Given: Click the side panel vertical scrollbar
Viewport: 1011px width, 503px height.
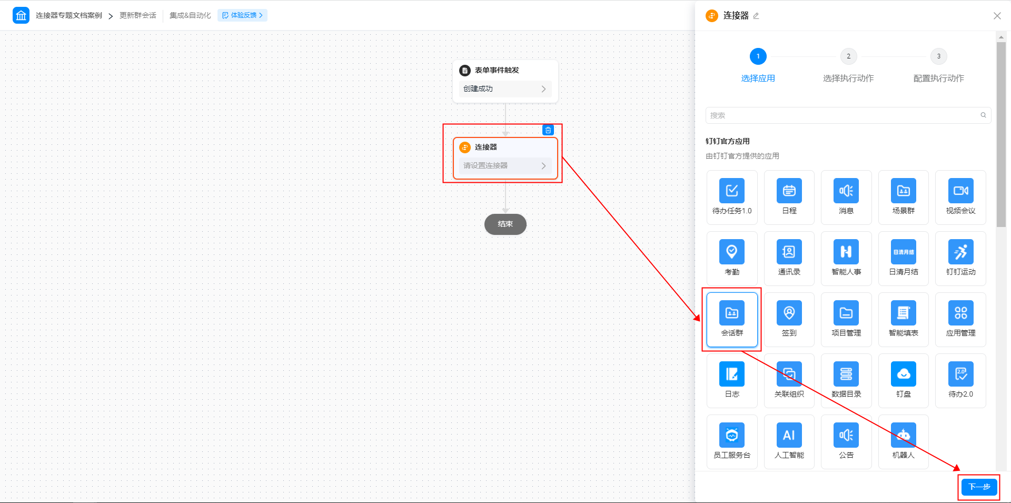Looking at the screenshot, I should (x=1001, y=134).
